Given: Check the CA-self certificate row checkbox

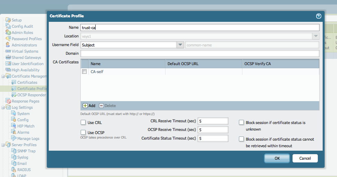Looking at the screenshot, I should click(x=84, y=72).
